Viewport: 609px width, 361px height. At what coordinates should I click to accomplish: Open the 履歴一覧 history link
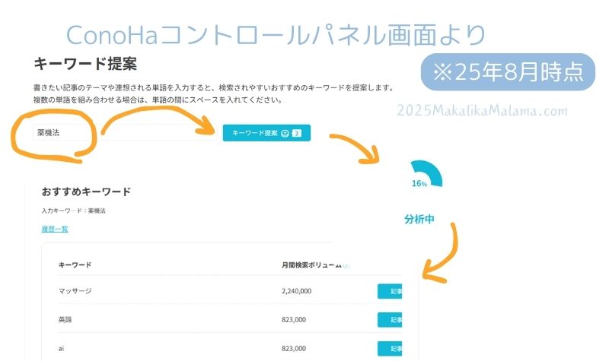(55, 229)
